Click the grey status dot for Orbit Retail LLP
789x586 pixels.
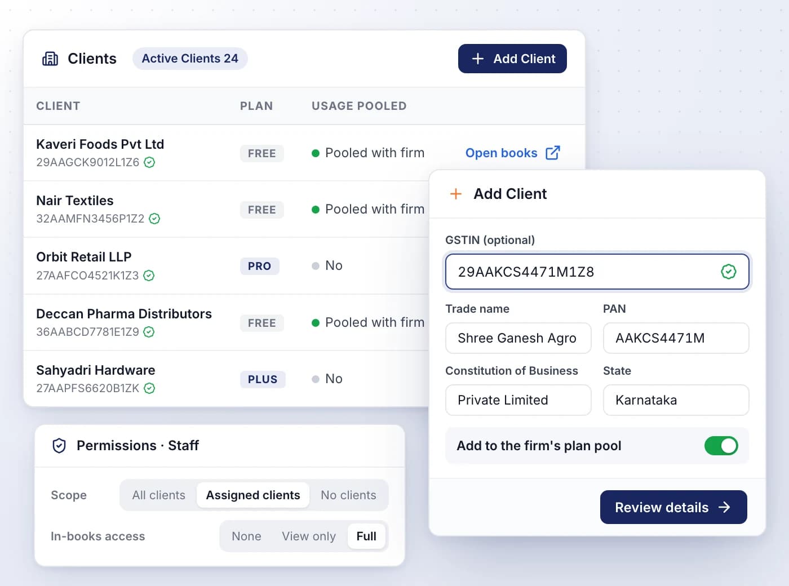click(x=316, y=266)
